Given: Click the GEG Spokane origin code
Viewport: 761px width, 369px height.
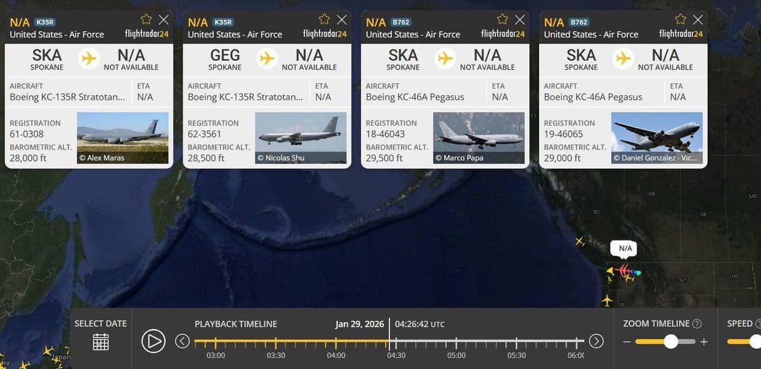Looking at the screenshot, I should 224,55.
